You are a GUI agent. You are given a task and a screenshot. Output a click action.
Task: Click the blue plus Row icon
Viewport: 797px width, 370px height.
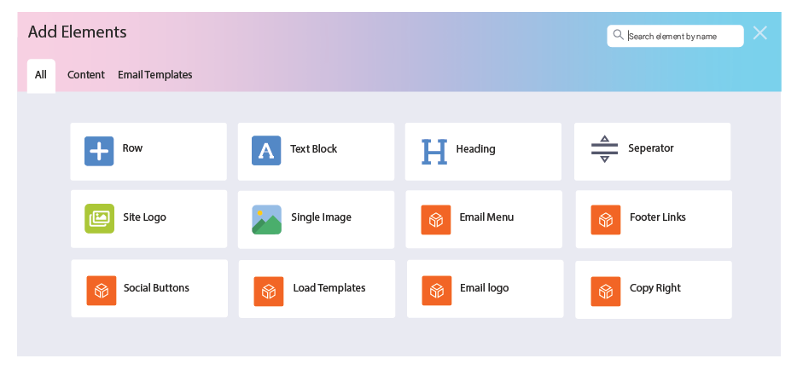[x=99, y=151]
